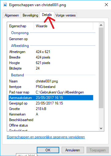
Task: Click the Oorsprong group heading
Action: pyautogui.click(x=20, y=33)
